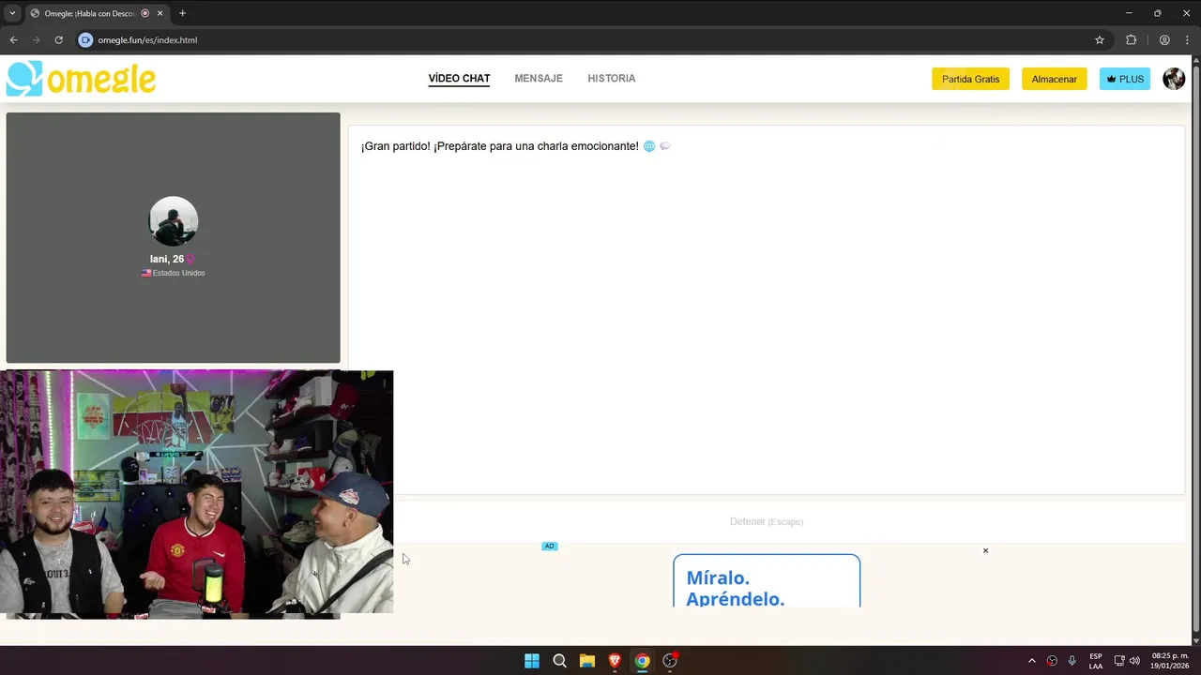The height and width of the screenshot is (675, 1201).
Task: Reload the current page
Action: 58,40
